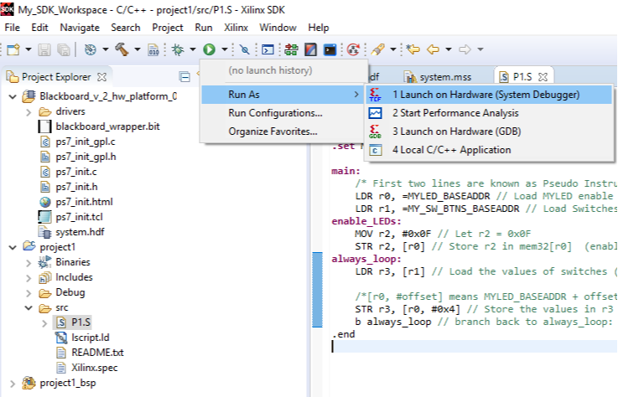Click the binary 010 file icon
This screenshot has width=618, height=397.
point(153,49)
